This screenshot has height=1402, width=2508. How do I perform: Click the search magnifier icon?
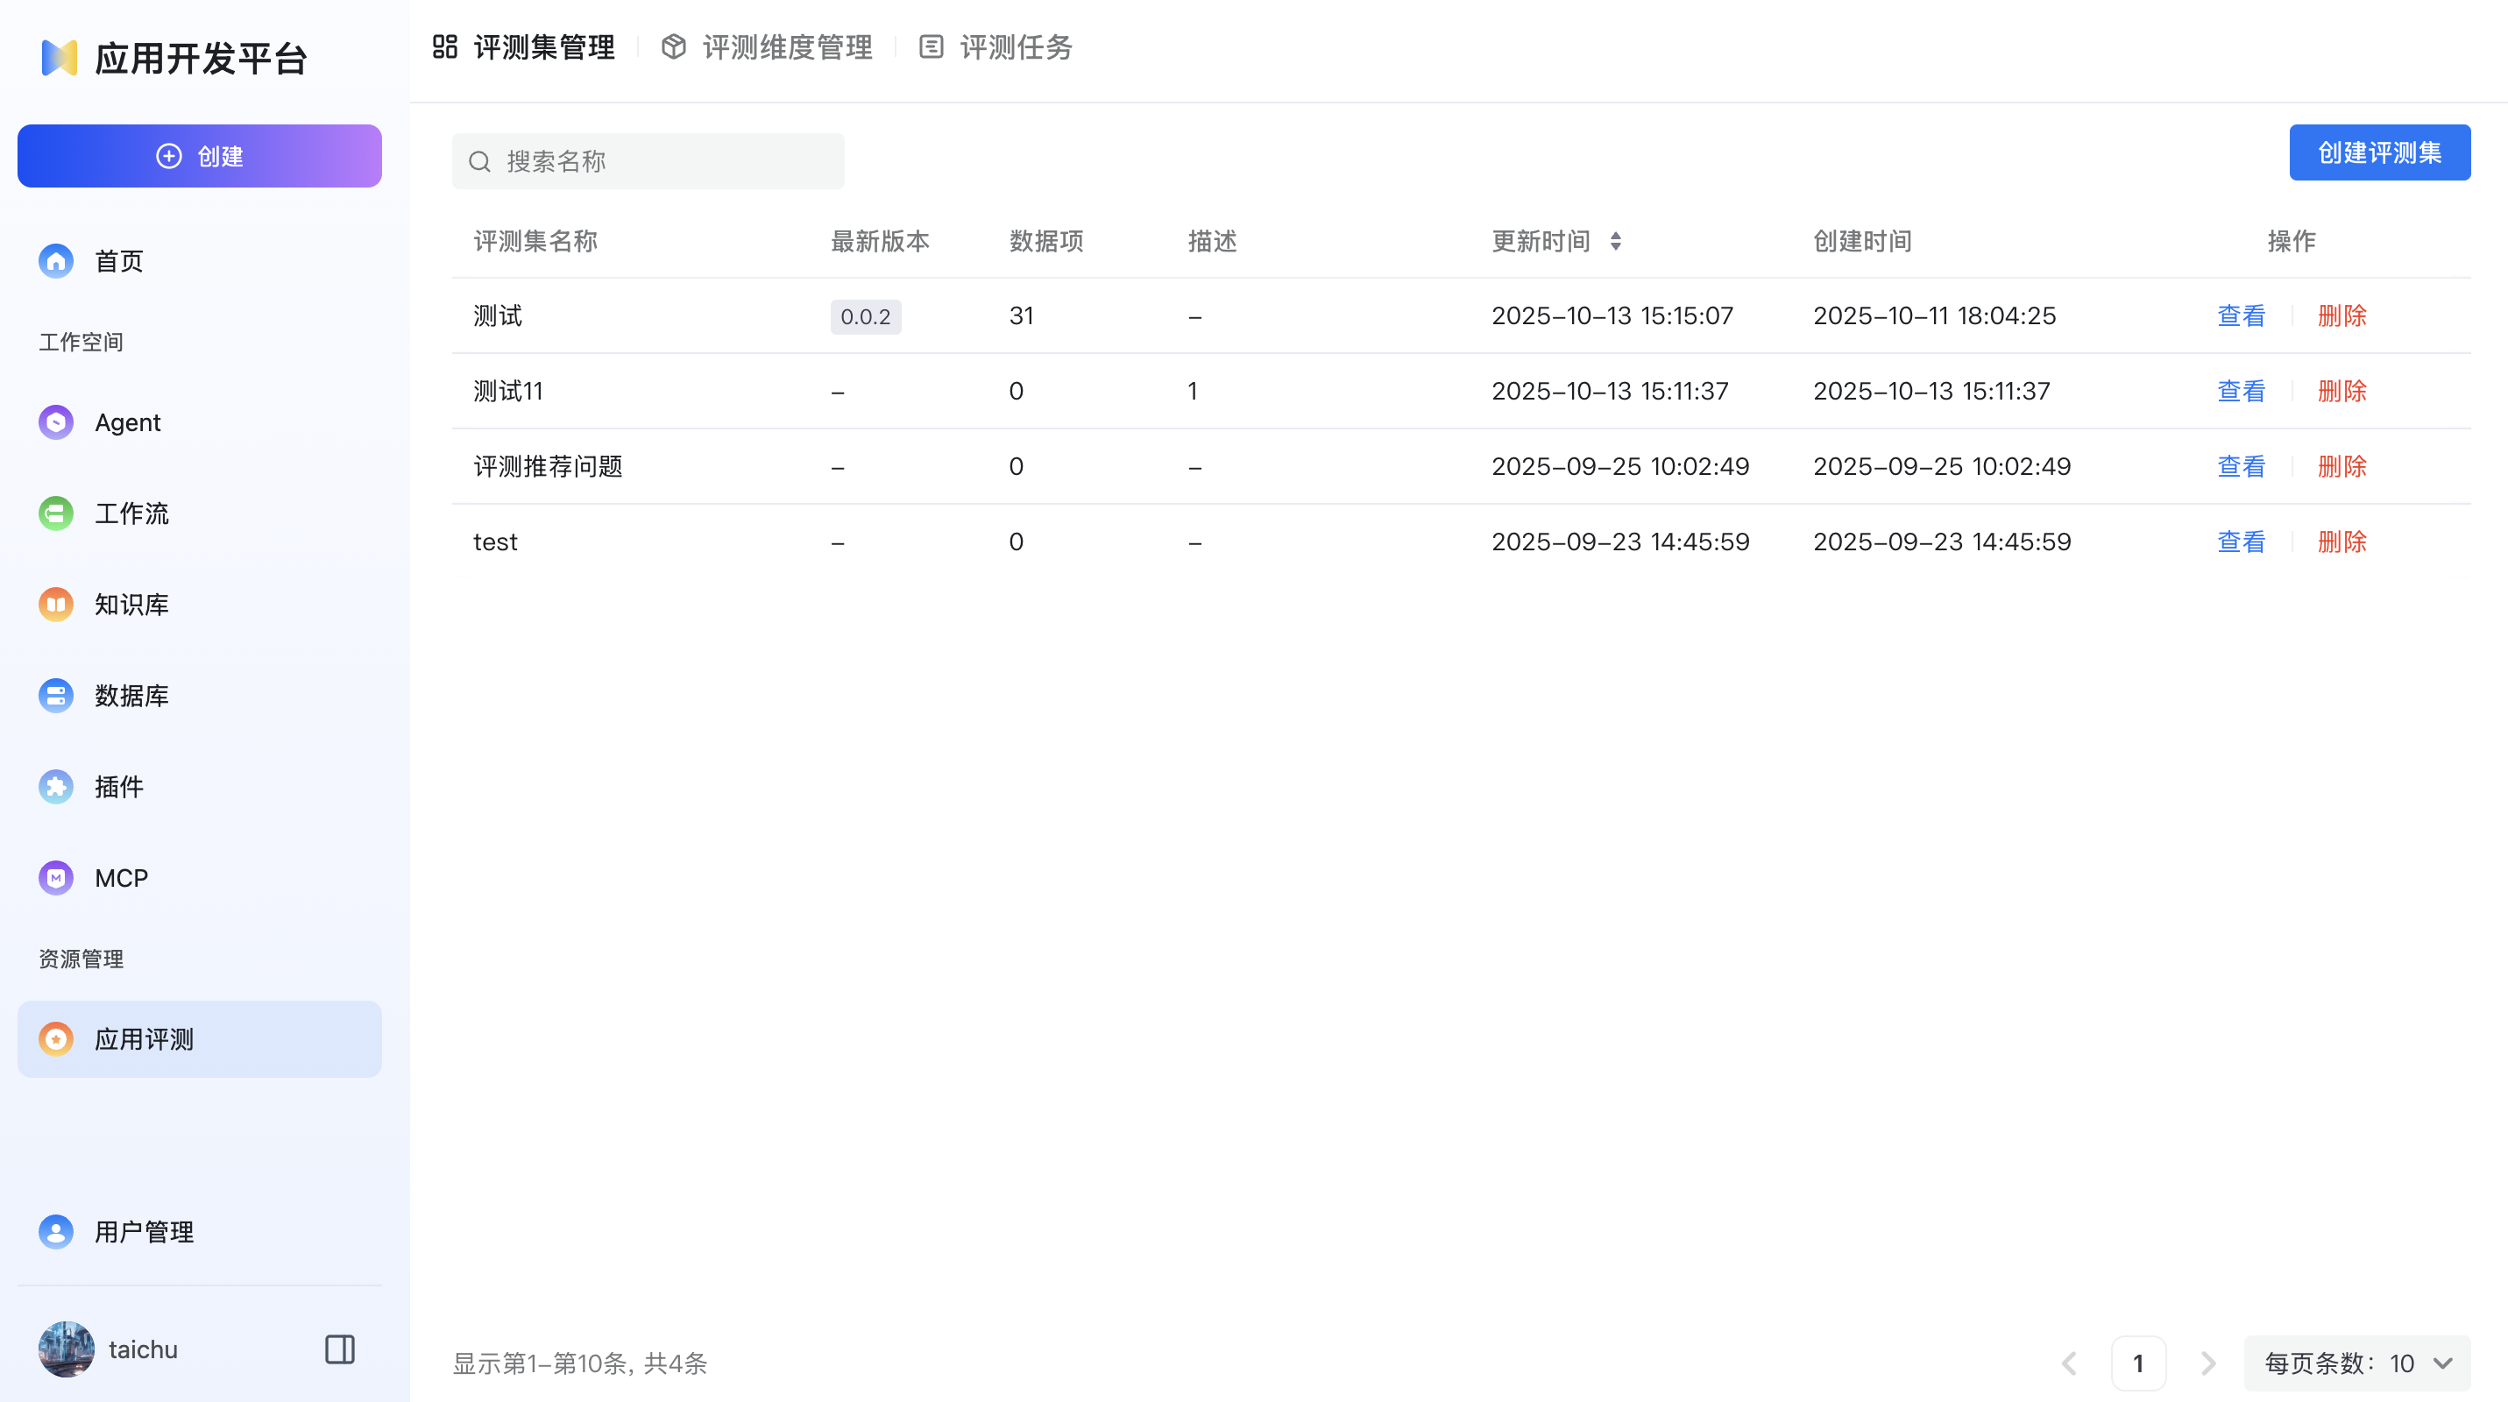(479, 160)
